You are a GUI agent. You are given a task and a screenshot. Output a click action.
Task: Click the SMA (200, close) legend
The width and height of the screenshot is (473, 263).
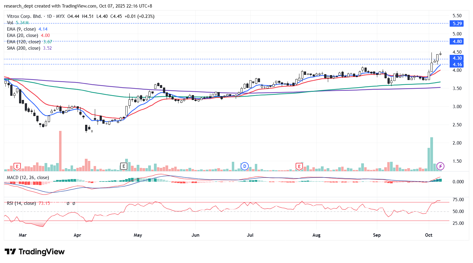tap(24, 48)
